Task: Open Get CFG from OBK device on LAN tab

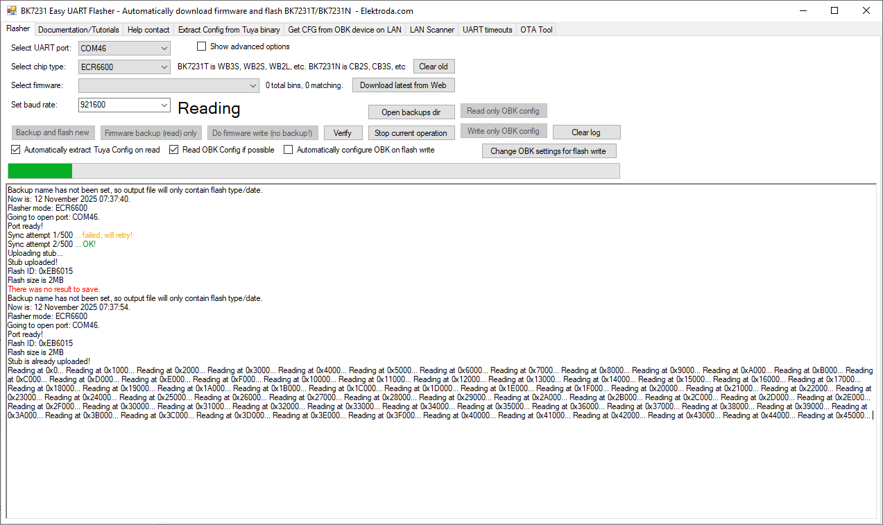Action: coord(345,30)
